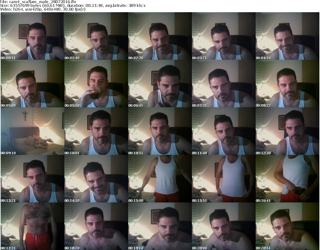Open the frame at 00:05:00
This screenshot has width=320, height=250.
[32, 84]
